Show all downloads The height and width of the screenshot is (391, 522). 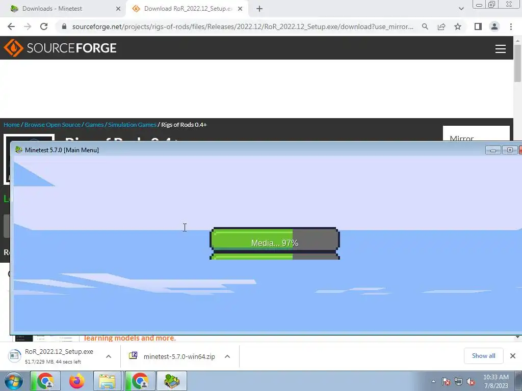coord(483,356)
